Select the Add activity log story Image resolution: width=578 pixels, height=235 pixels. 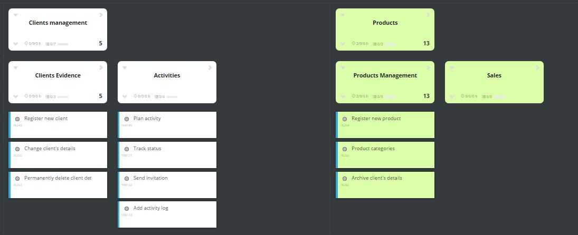click(167, 214)
